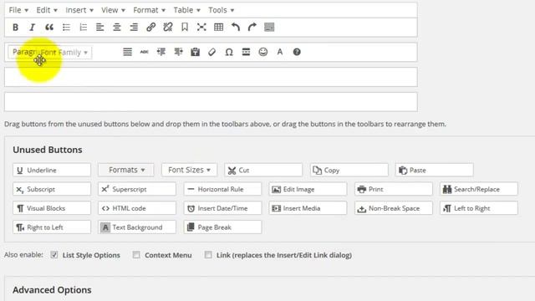The width and height of the screenshot is (535, 301).
Task: Click the Bold toolbar icon
Action: point(15,28)
